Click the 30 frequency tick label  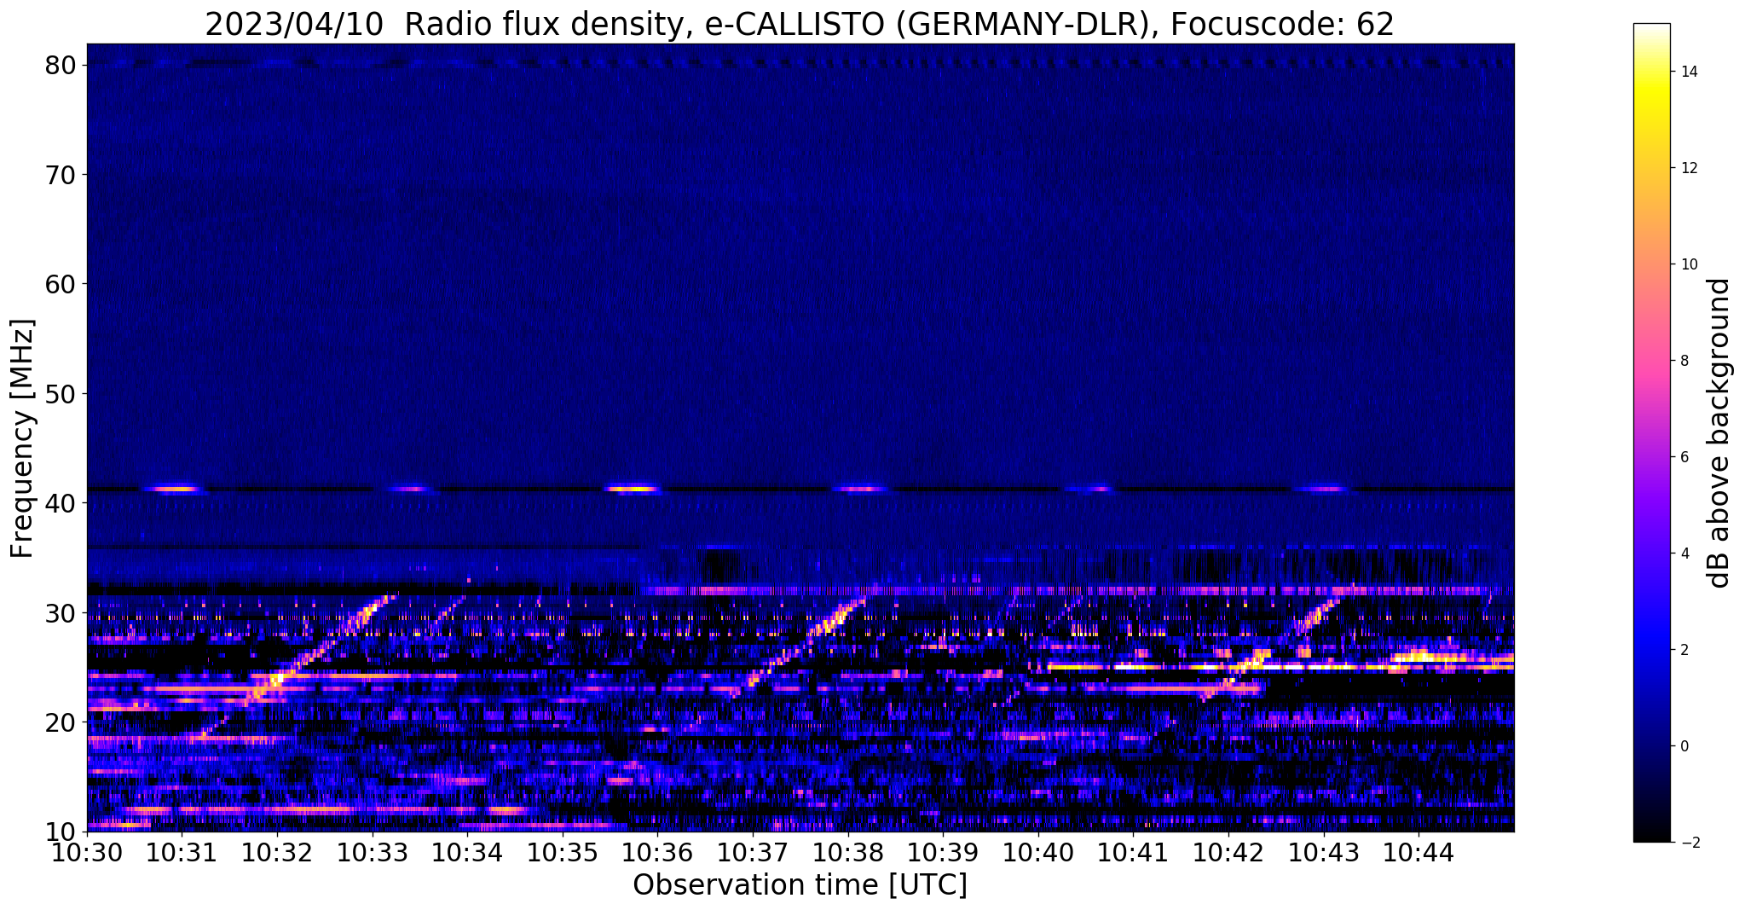(62, 613)
